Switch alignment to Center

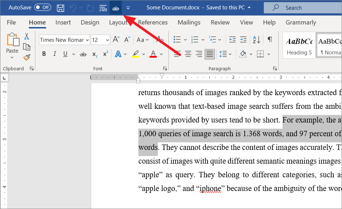[x=188, y=54]
